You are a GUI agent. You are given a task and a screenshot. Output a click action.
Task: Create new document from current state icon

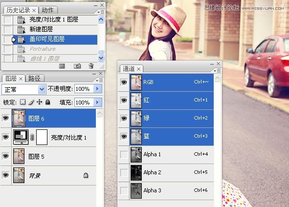(x=62, y=66)
